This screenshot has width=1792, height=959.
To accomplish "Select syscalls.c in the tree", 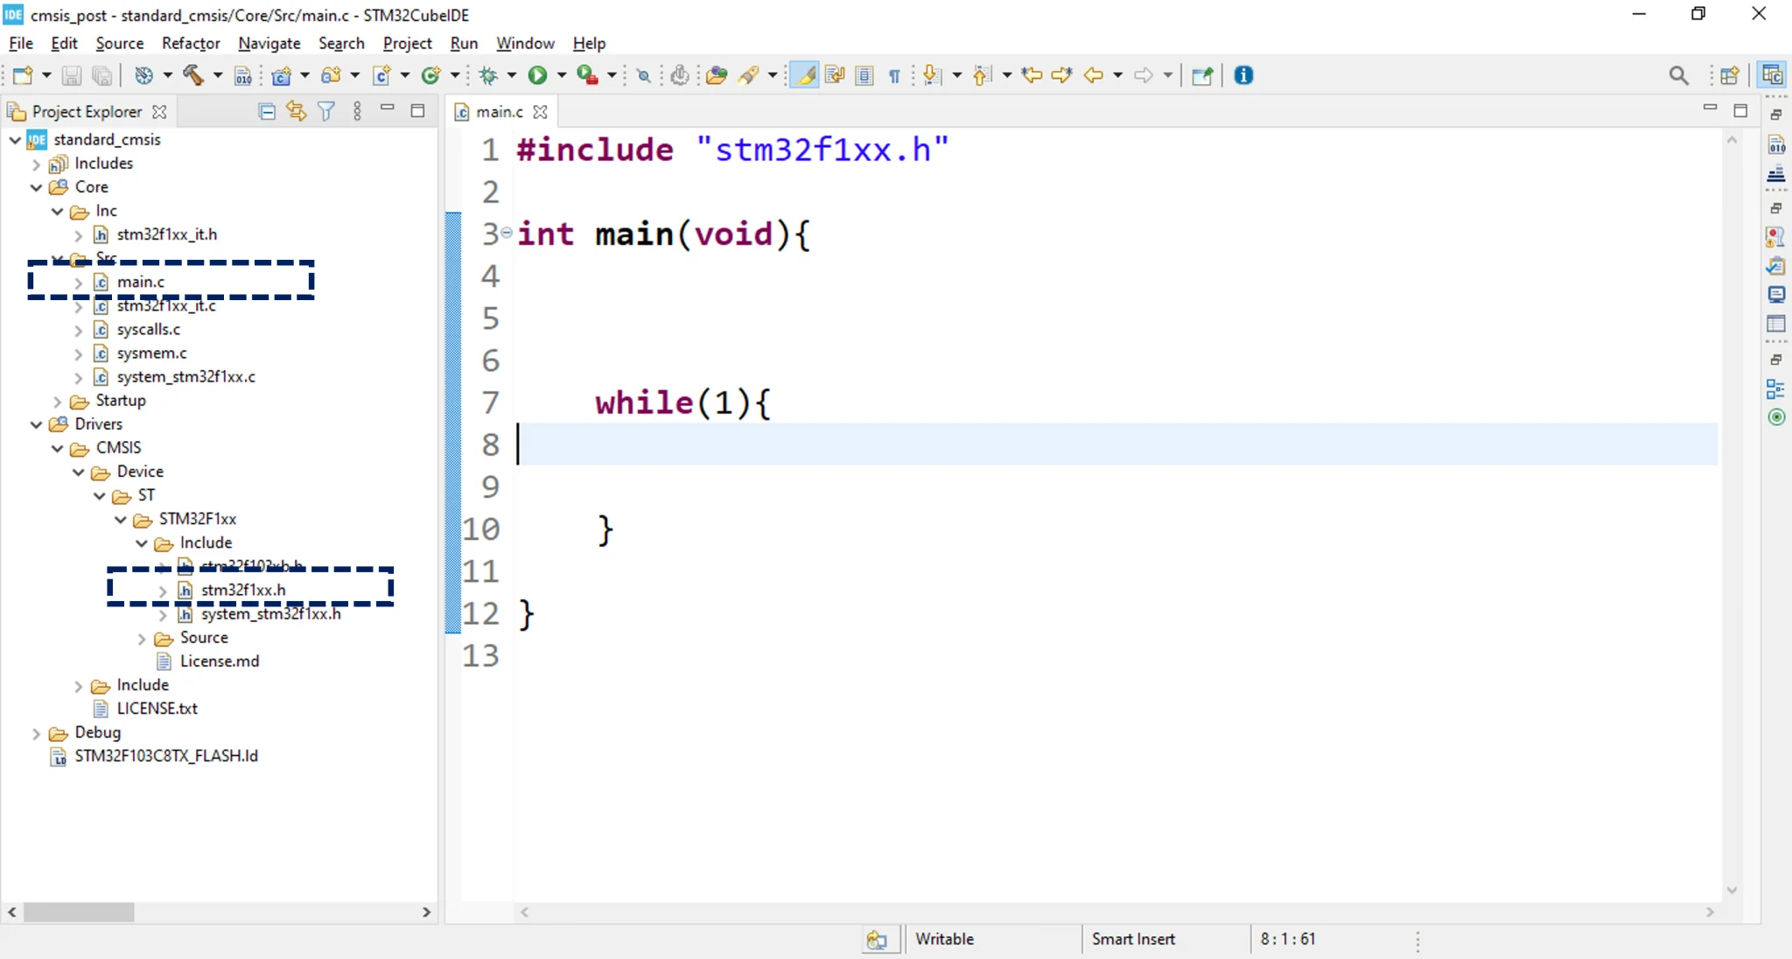I will tap(149, 330).
